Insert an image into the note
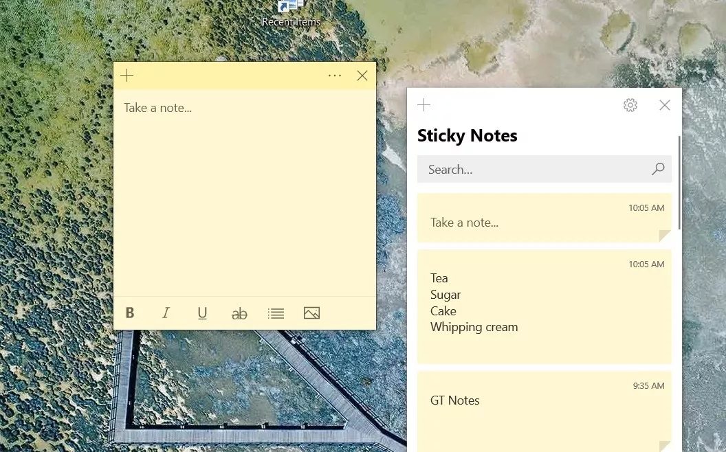726x452 pixels. click(x=311, y=313)
